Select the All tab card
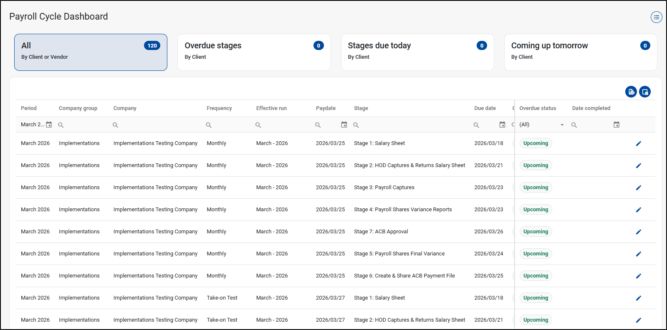The height and width of the screenshot is (330, 667). (91, 52)
